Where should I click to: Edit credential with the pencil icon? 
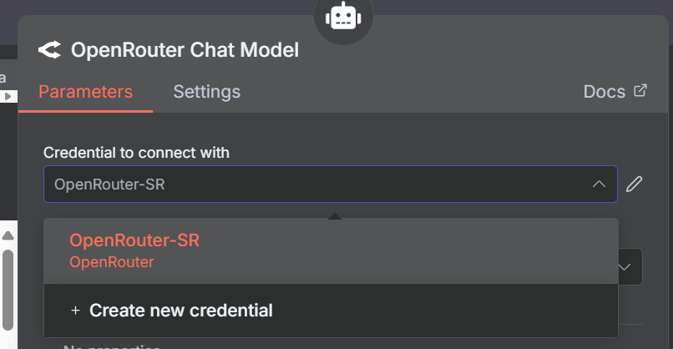point(634,185)
